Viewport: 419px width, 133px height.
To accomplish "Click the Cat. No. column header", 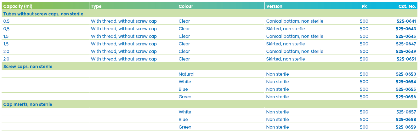I will (x=408, y=6).
